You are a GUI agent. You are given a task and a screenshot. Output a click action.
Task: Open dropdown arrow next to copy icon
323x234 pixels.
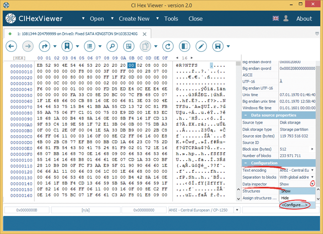pyautogui.click(x=156, y=46)
